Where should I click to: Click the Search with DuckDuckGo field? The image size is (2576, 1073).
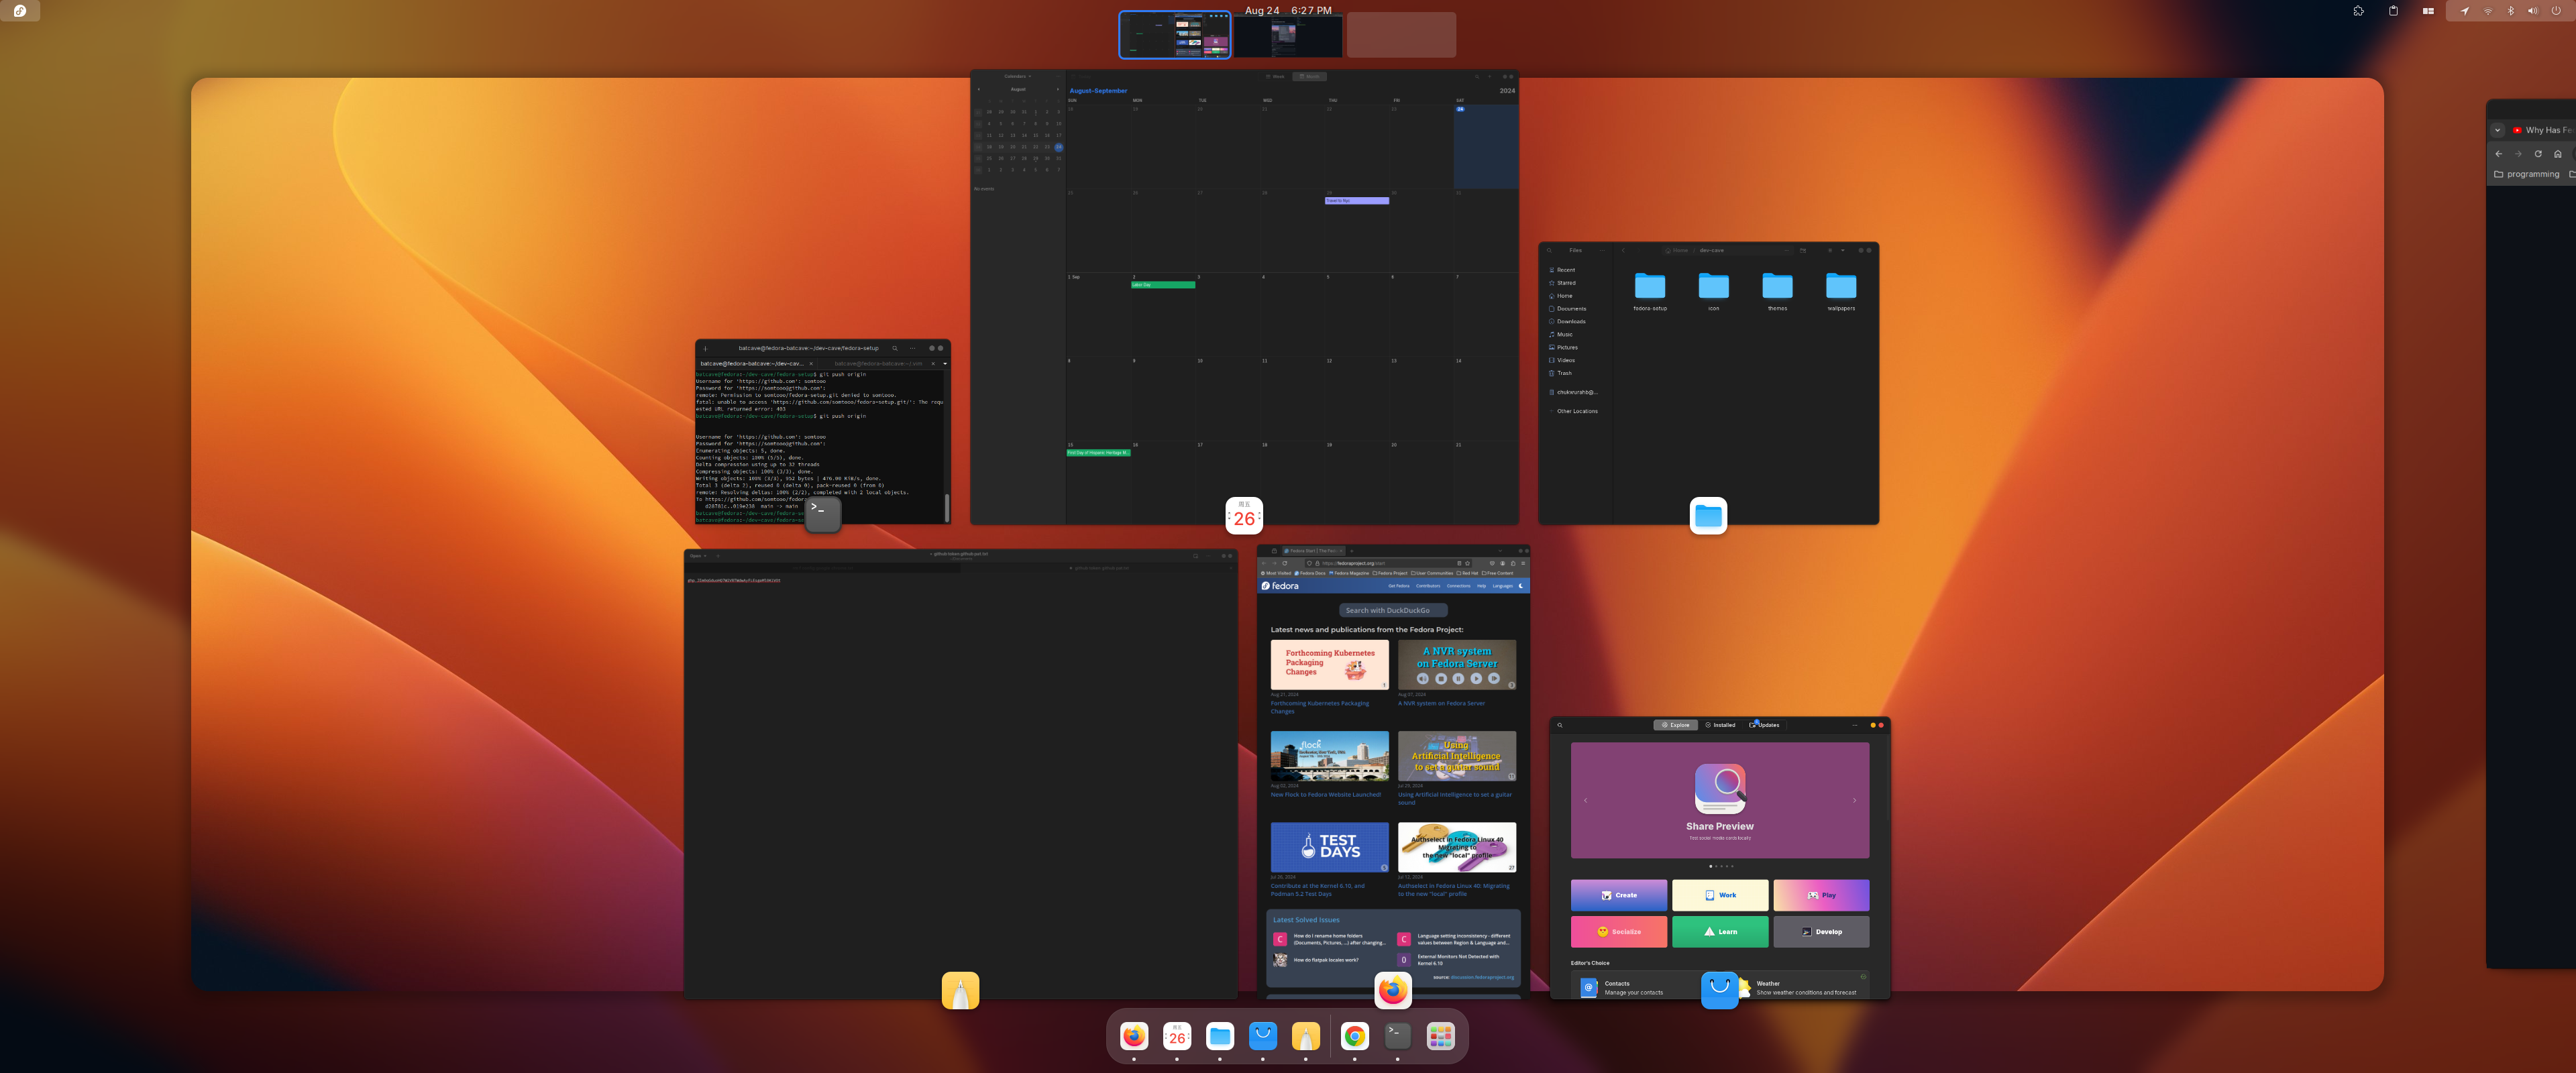click(1393, 610)
